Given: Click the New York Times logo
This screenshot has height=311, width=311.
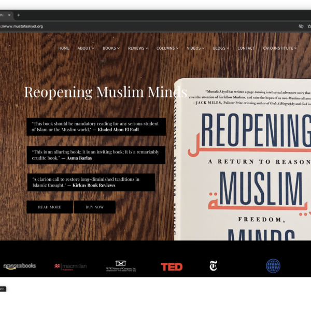Looking at the screenshot, I should (x=214, y=266).
